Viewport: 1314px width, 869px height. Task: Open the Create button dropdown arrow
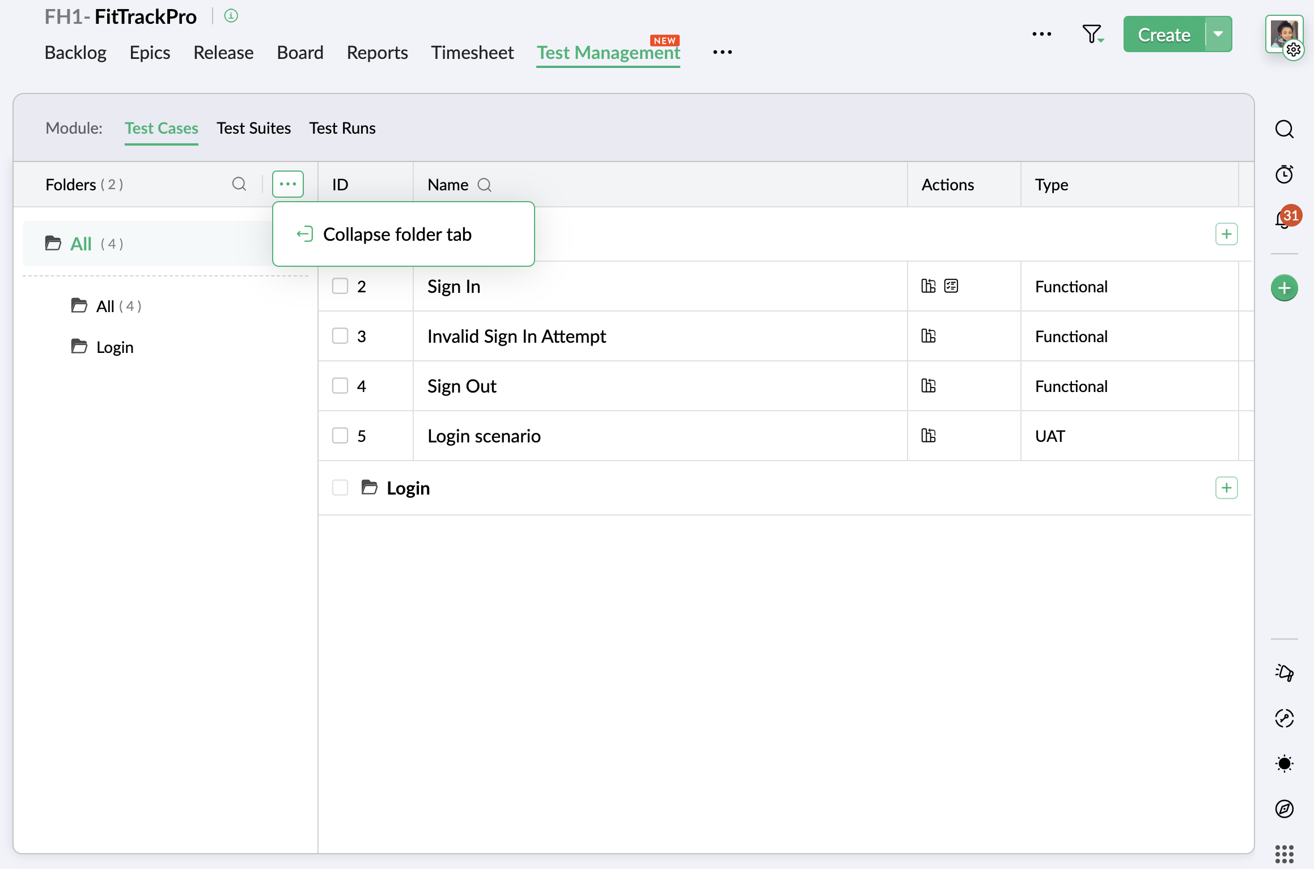coord(1218,35)
